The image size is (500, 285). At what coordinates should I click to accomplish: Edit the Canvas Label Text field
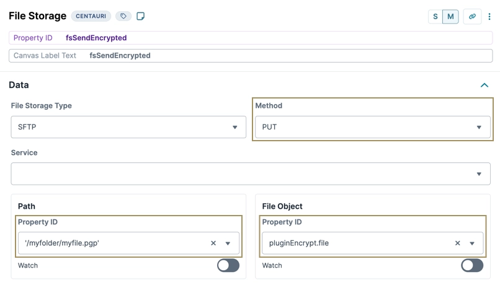[251, 56]
